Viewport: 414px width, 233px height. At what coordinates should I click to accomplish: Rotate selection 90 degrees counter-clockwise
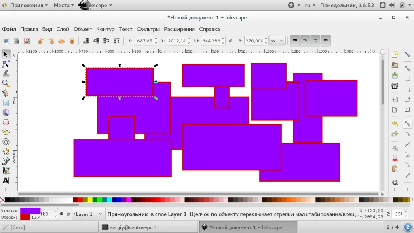point(41,41)
